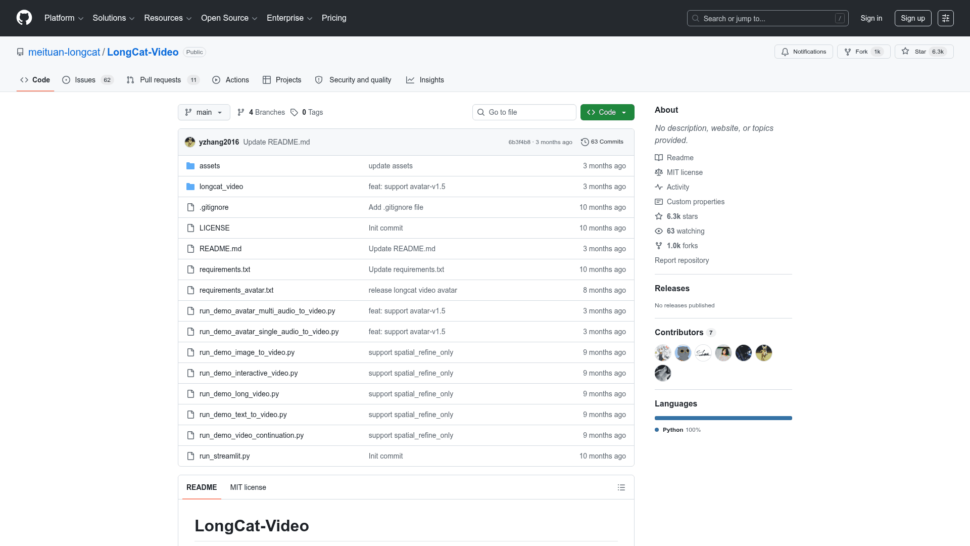Open the Pricing page
This screenshot has width=970, height=546.
tap(334, 18)
